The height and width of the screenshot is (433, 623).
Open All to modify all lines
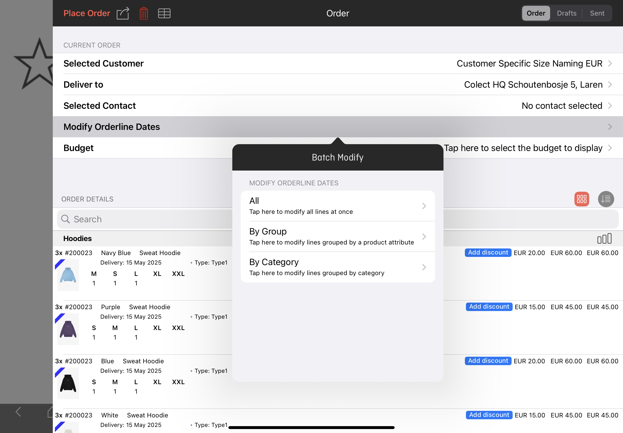coord(338,206)
